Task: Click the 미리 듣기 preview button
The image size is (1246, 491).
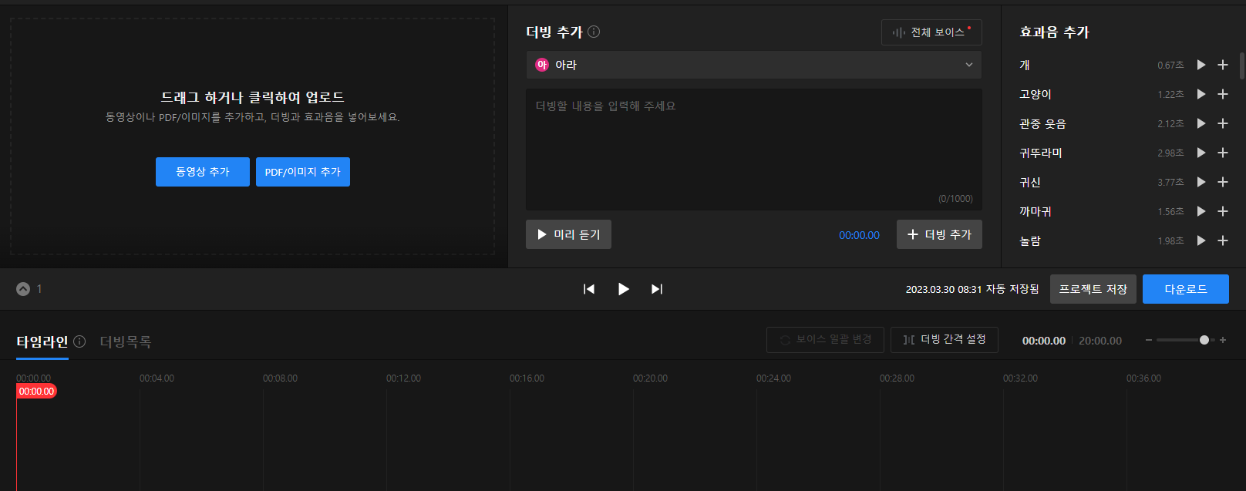Action: (568, 234)
